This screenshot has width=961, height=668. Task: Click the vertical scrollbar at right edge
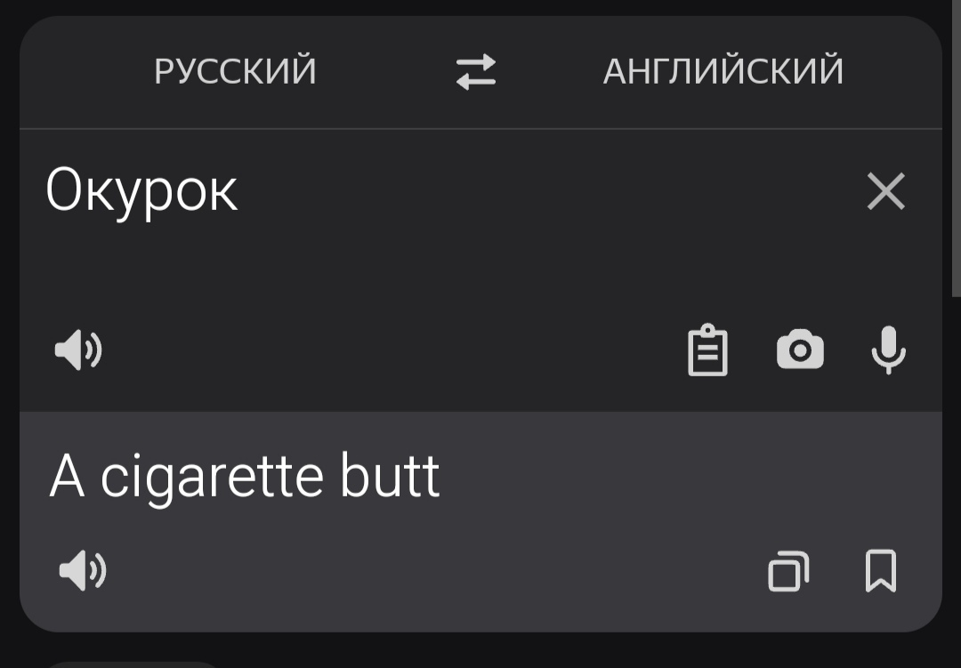pos(956,147)
